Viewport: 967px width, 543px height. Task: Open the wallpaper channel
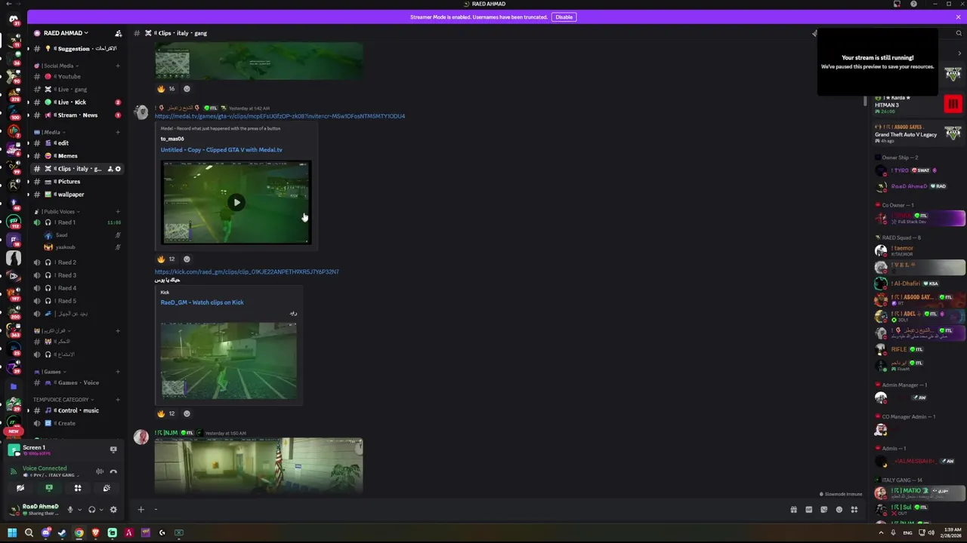pos(76,194)
